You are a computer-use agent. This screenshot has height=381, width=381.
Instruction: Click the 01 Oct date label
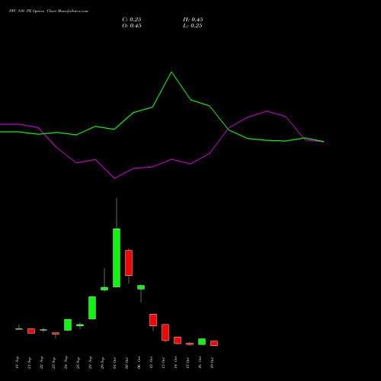(114, 363)
